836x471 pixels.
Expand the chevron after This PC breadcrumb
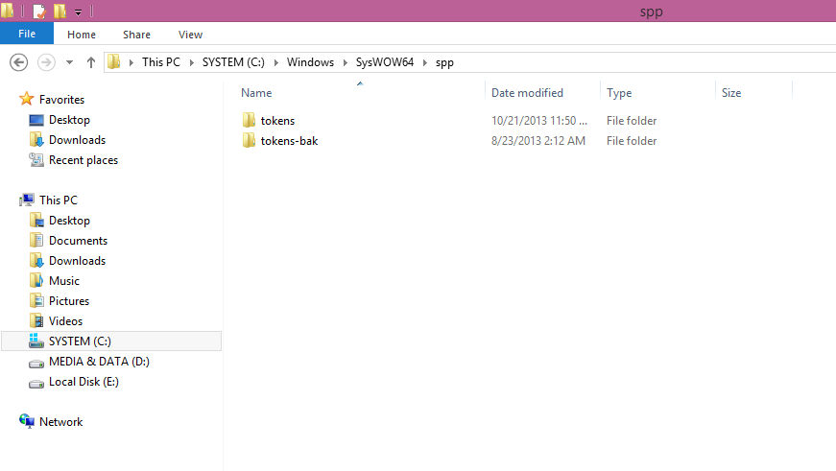click(191, 62)
